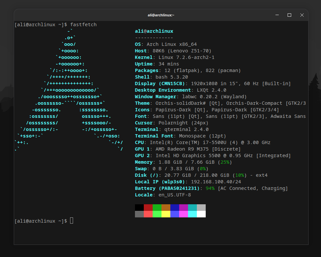Click the green '0%' swap percentage
The width and height of the screenshot is (321, 257).
pos(203,169)
